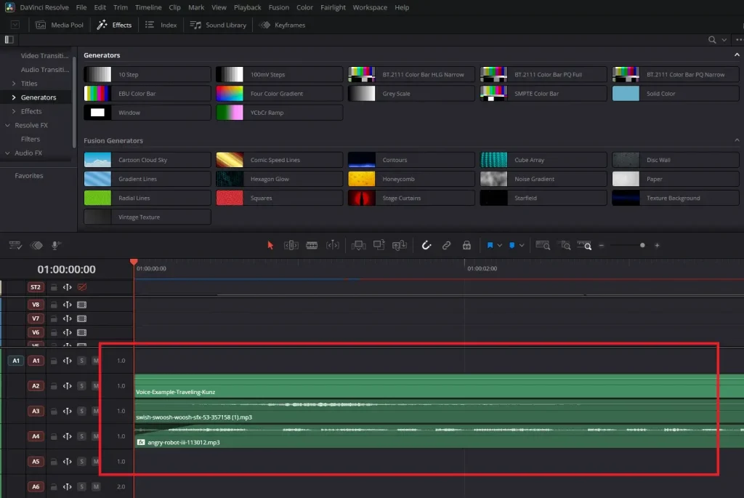
Task: Click the timeline zoom in plus button
Action: coord(657,246)
